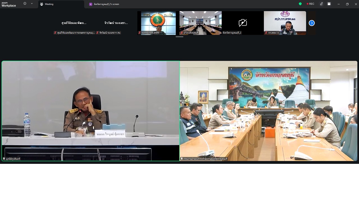Switch to the Meeting tab
This screenshot has height=202, width=359.
coord(61,4)
